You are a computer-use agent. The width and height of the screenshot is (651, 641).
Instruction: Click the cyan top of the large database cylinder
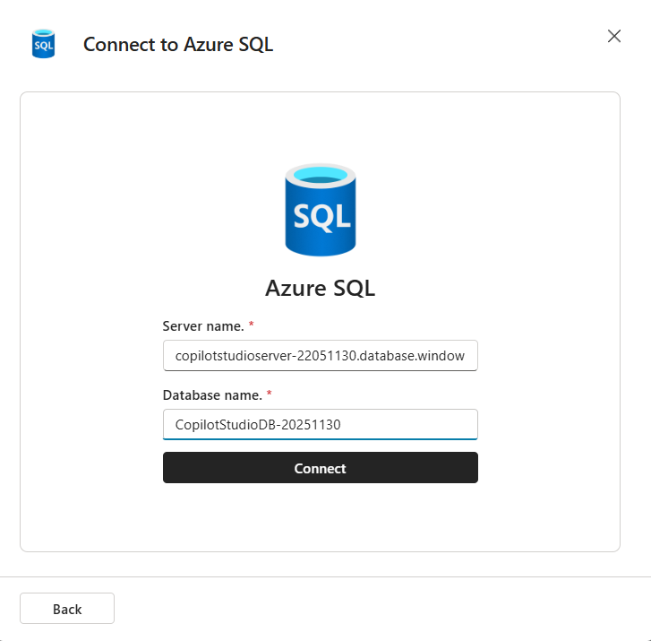[x=320, y=174]
